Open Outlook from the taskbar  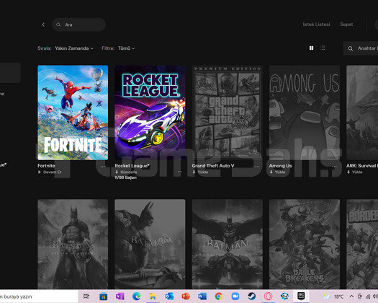point(169,296)
